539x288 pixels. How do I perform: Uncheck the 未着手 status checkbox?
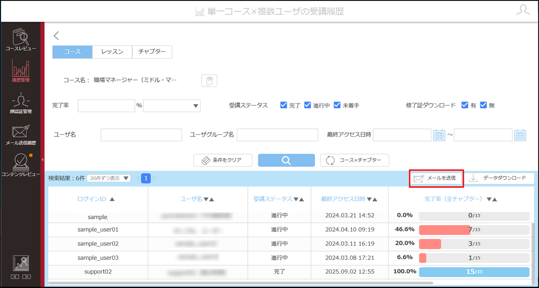tap(337, 105)
